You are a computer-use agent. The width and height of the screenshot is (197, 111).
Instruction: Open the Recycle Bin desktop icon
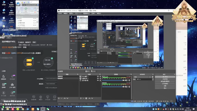[4, 19]
